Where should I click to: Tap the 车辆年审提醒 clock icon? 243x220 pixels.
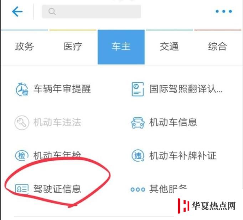pos(22,89)
